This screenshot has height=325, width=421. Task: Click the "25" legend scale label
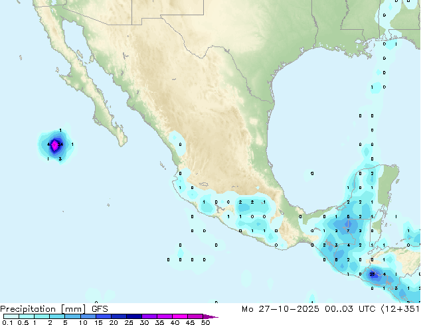(x=129, y=322)
